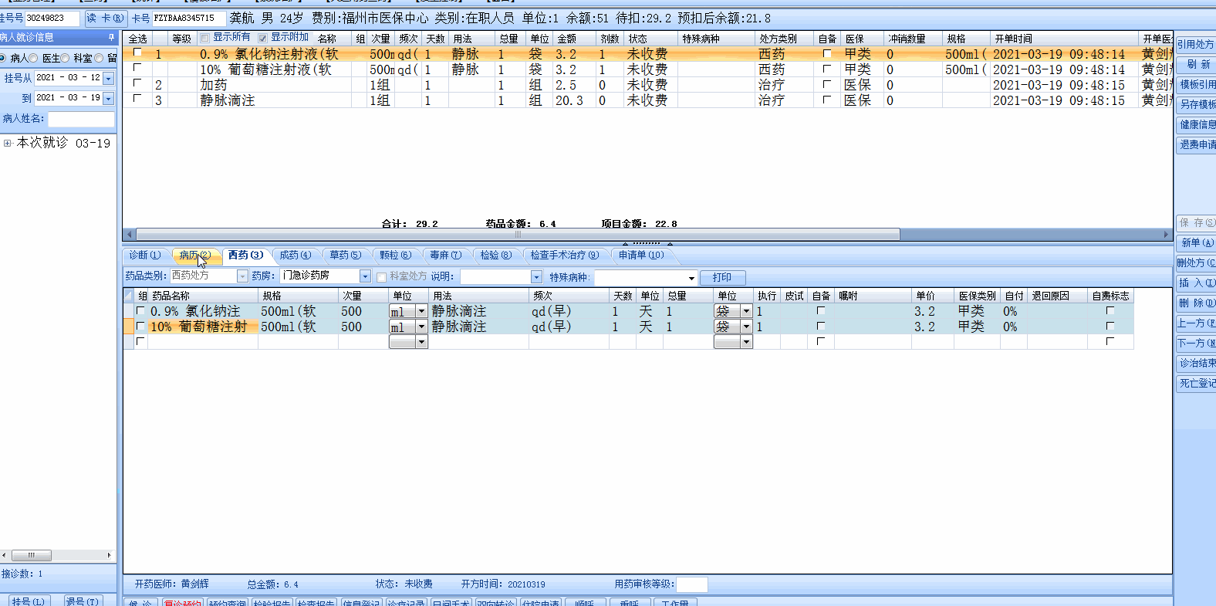Click the prescription table horizontal scrollbar thumb
The height and width of the screenshot is (606, 1216).
tap(518, 234)
